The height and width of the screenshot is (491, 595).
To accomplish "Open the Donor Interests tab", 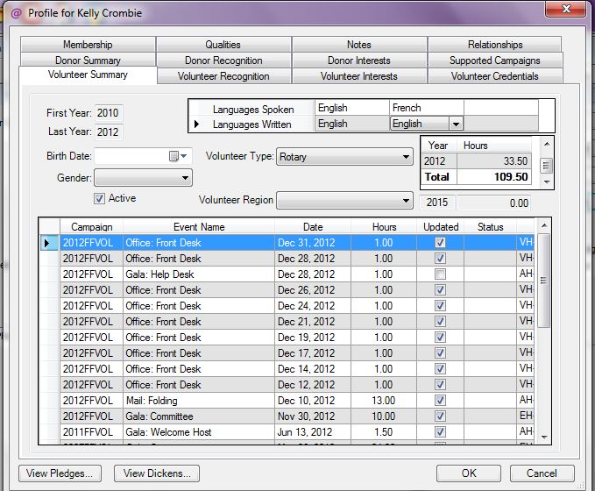I will [x=359, y=60].
